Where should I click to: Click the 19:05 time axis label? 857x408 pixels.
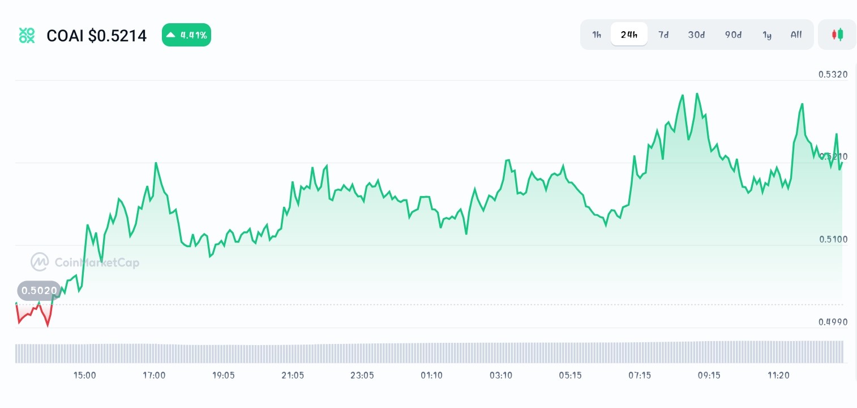pyautogui.click(x=224, y=375)
